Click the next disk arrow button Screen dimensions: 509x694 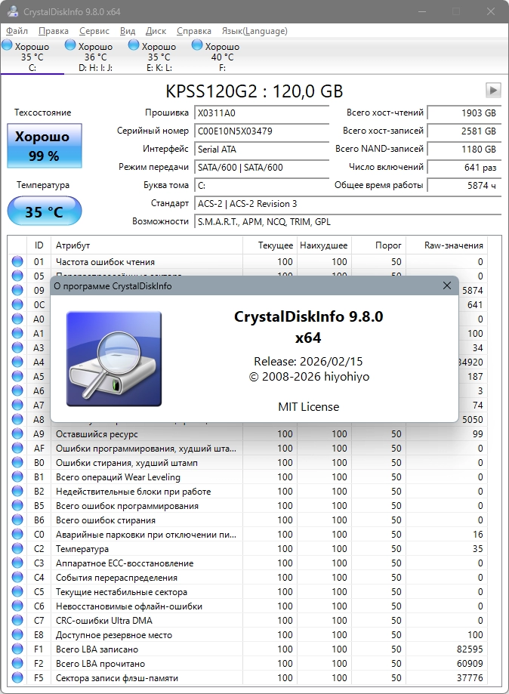tap(493, 91)
